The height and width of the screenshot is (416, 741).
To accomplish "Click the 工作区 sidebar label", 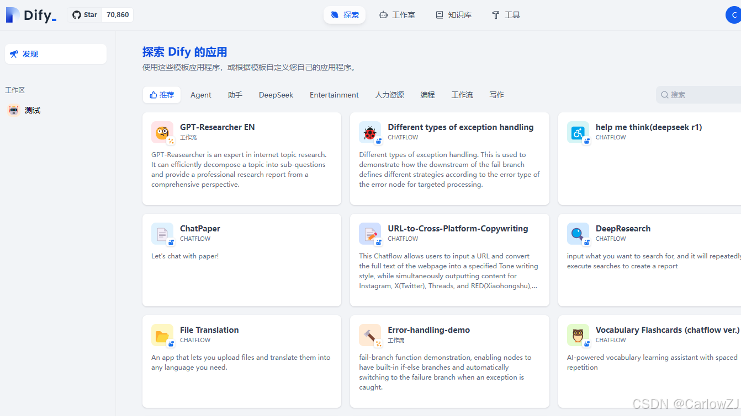I will coord(15,90).
